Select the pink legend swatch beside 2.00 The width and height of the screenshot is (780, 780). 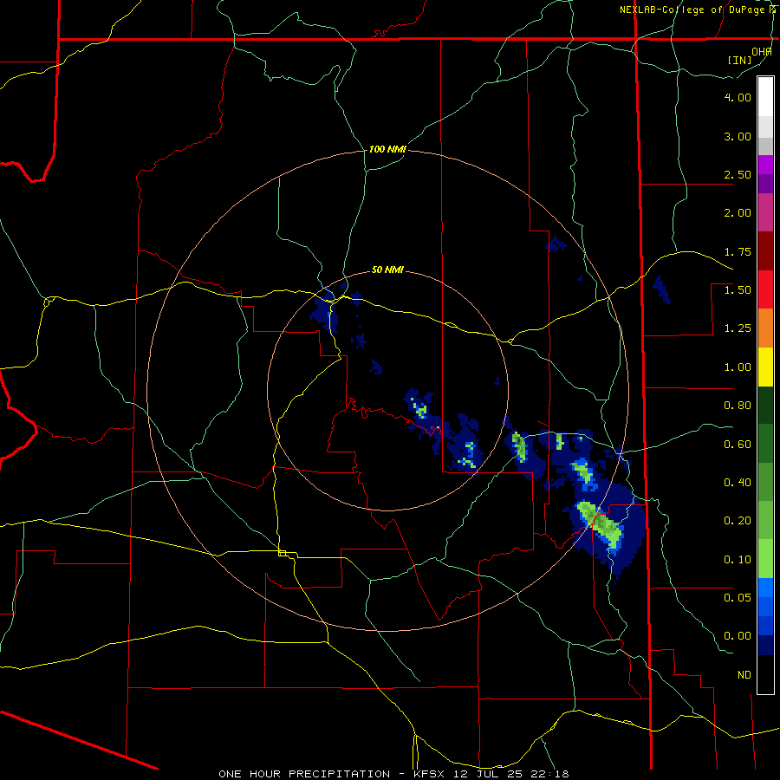pyautogui.click(x=765, y=212)
